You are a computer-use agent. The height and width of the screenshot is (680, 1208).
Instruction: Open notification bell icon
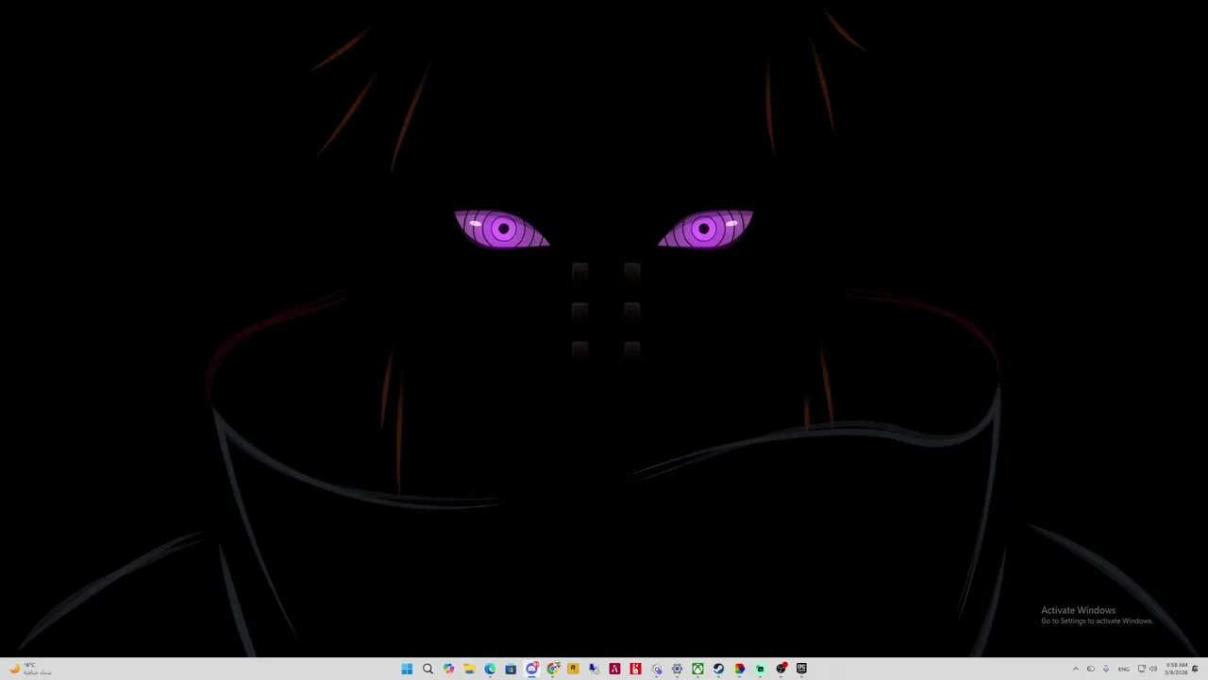coord(1195,669)
